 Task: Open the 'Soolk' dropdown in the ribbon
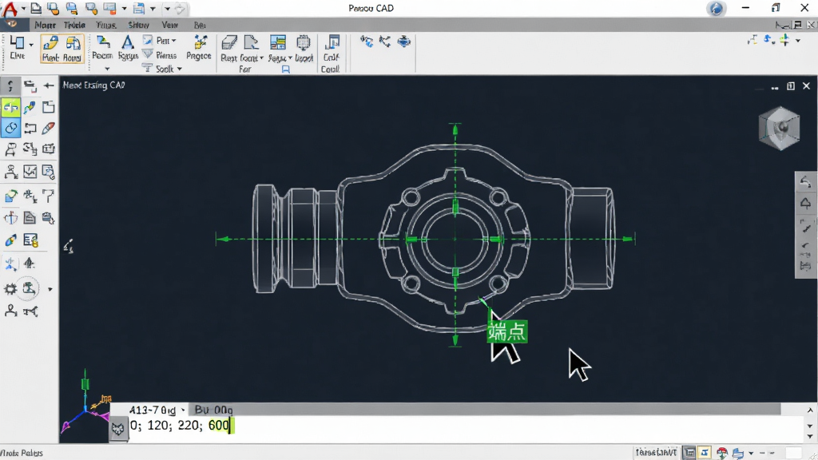(169, 69)
